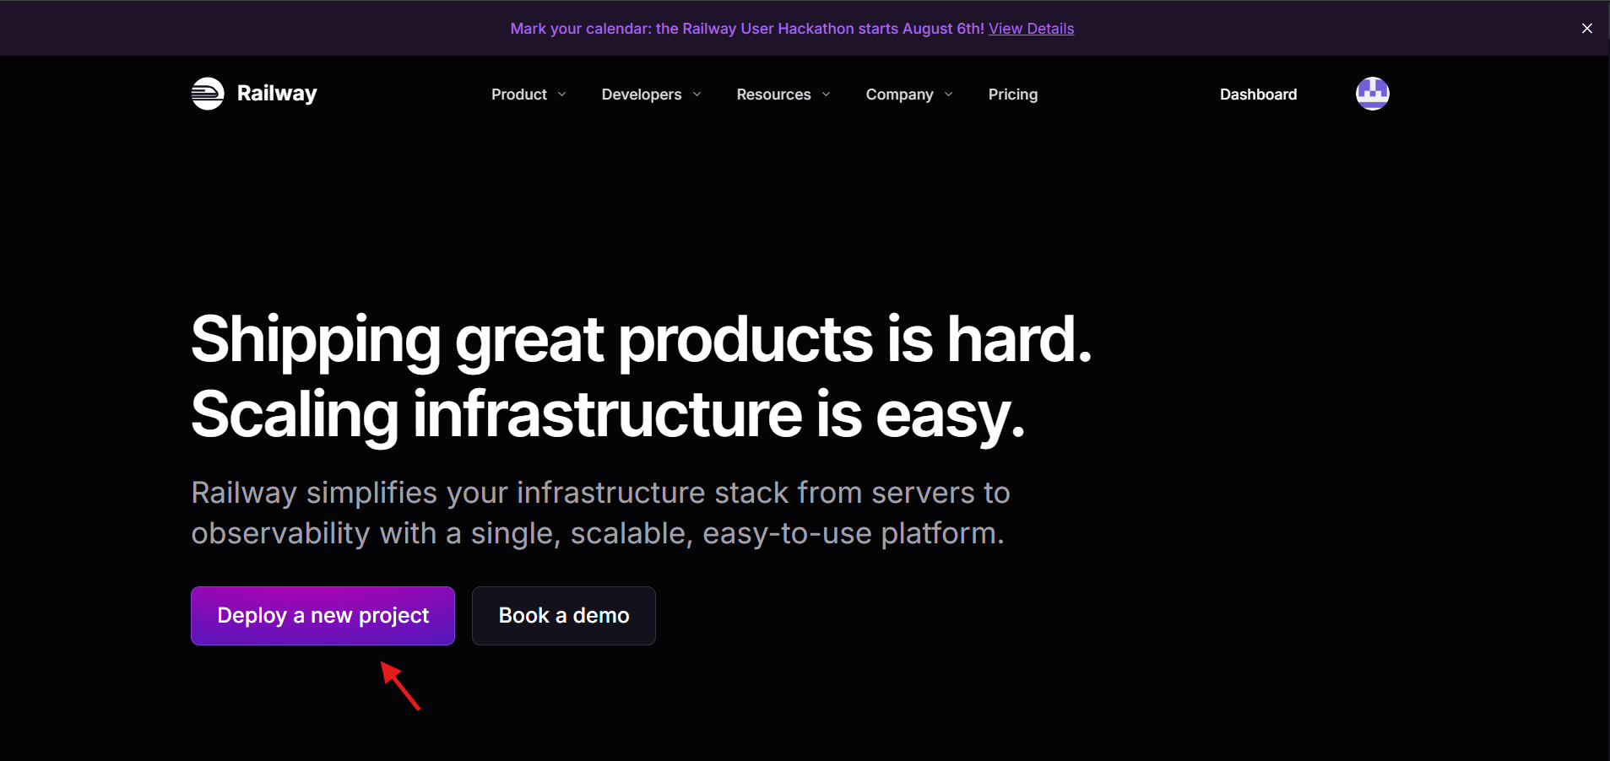Expand the Resources dropdown menu
The height and width of the screenshot is (761, 1610).
(783, 94)
